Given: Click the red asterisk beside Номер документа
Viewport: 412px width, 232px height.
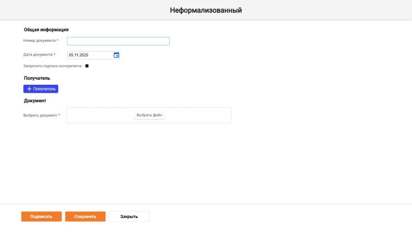Looking at the screenshot, I should pos(58,40).
